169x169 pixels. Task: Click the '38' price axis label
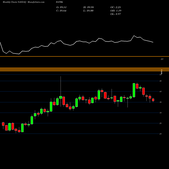point(161,102)
